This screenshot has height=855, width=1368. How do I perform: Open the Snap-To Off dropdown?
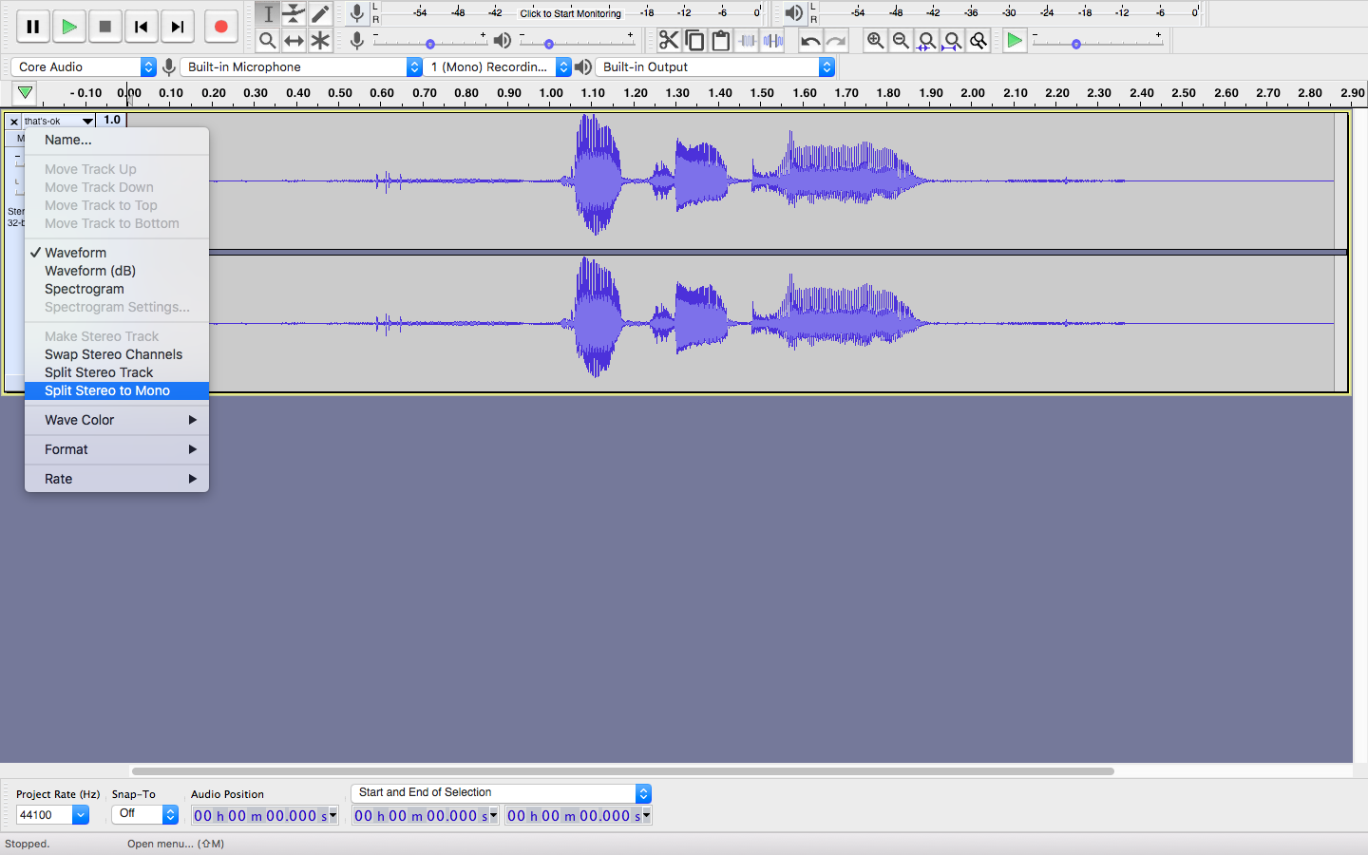pyautogui.click(x=144, y=814)
